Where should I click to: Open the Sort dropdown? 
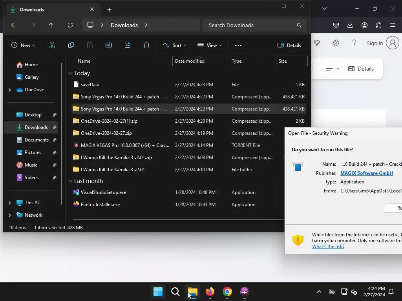(x=175, y=45)
